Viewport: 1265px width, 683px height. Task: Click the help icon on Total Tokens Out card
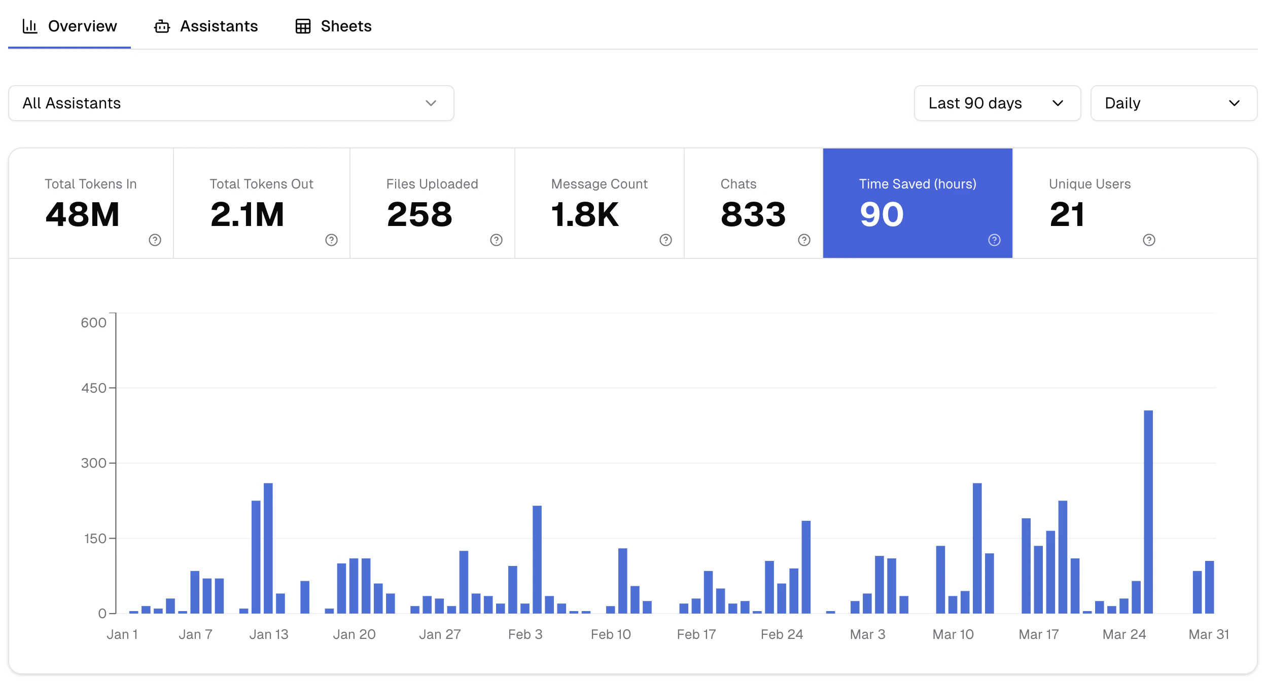click(x=331, y=240)
